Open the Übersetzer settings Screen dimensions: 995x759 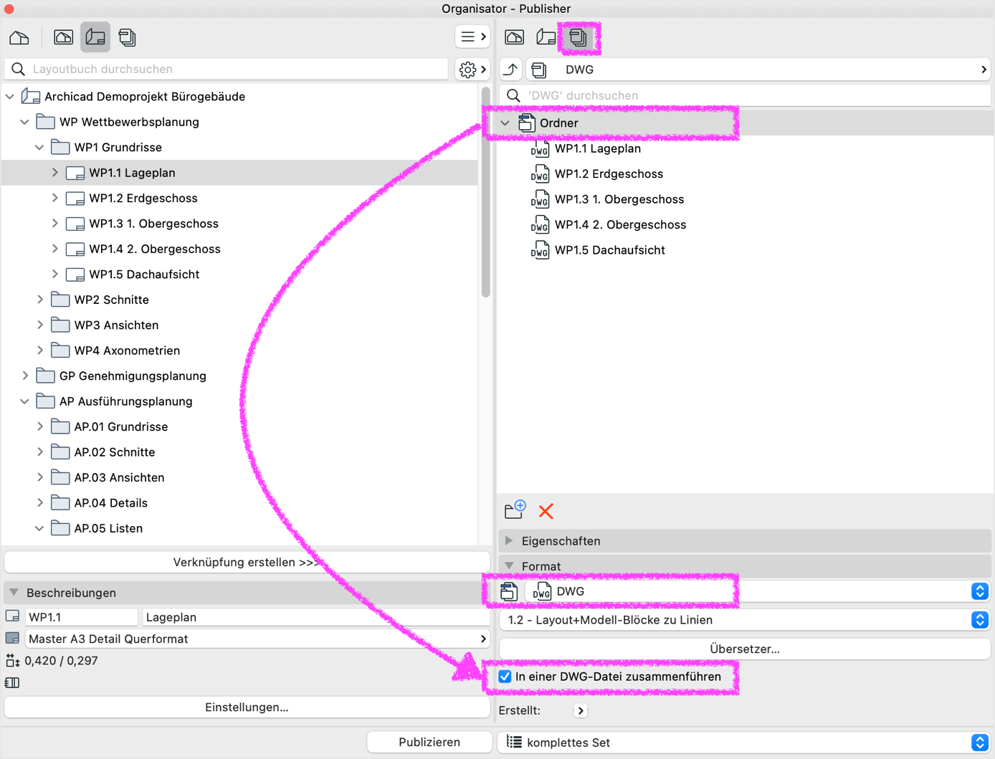[745, 649]
